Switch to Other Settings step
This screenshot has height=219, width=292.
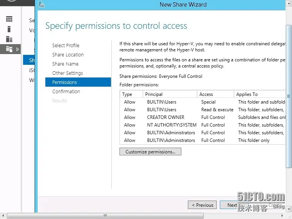click(67, 73)
